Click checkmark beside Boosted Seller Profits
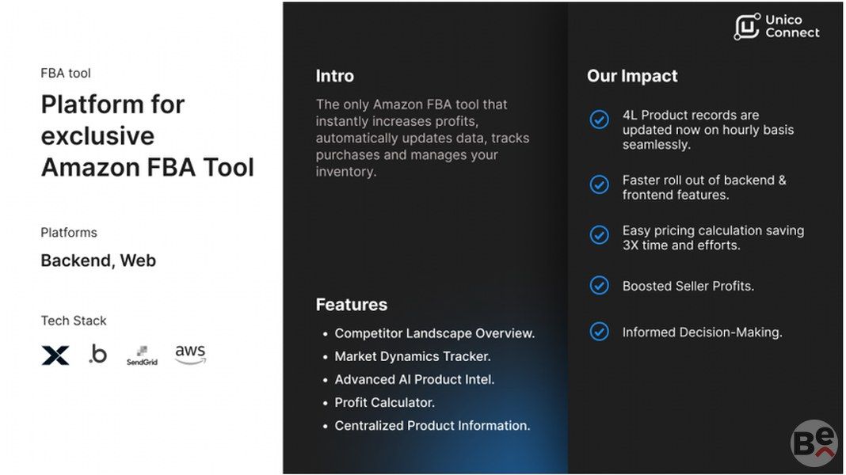Screen dimensions: 846x475 (600, 286)
